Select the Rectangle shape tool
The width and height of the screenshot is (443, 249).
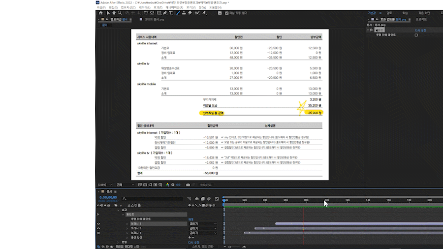159,13
